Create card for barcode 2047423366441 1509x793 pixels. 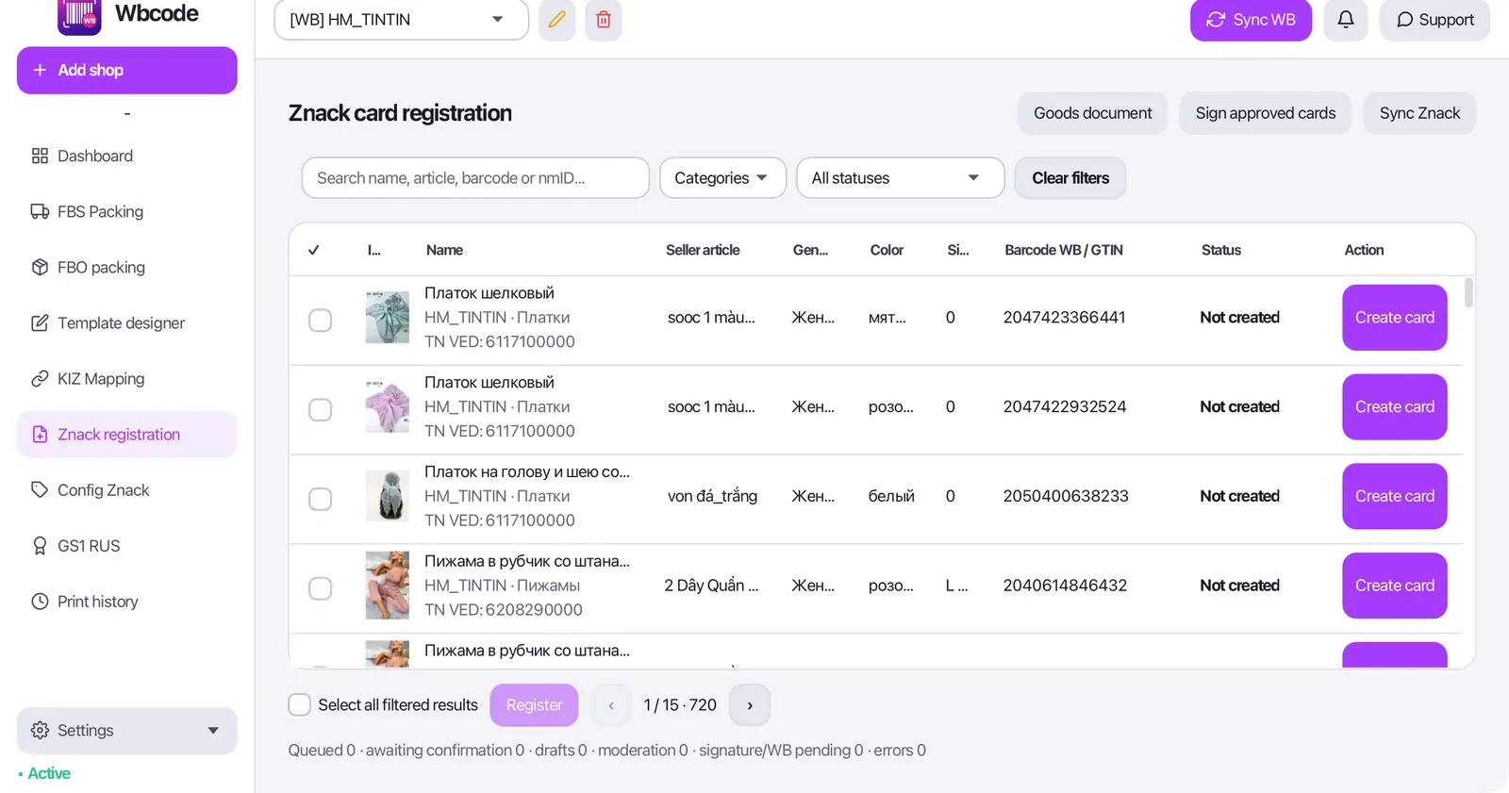tap(1394, 318)
